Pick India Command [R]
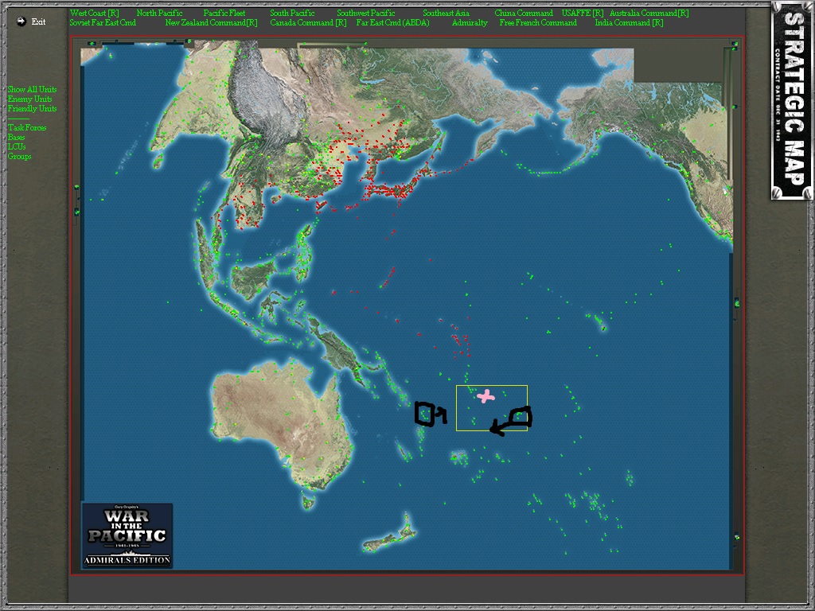The image size is (815, 611). click(x=630, y=23)
